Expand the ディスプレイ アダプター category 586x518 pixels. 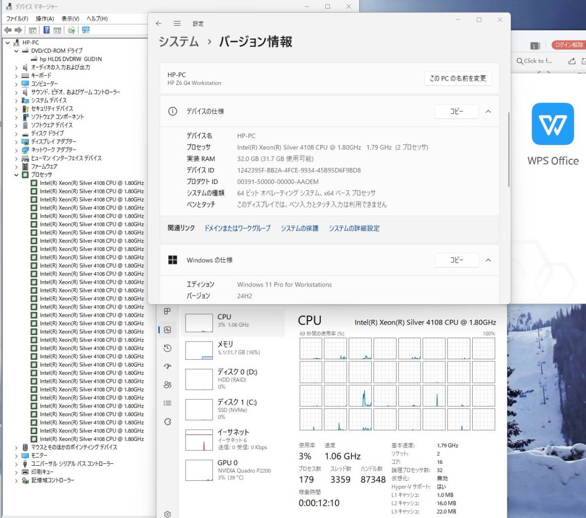pyautogui.click(x=16, y=142)
